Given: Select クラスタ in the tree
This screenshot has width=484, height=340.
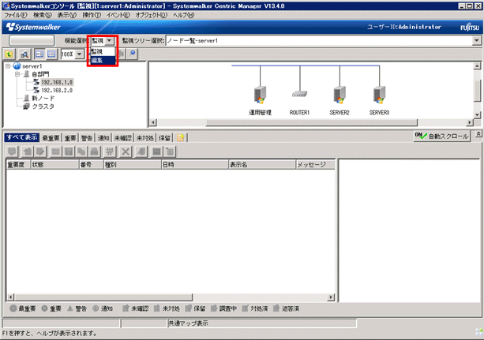Looking at the screenshot, I should [43, 106].
